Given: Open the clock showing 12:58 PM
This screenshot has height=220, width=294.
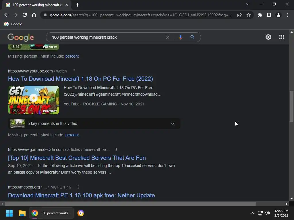Looking at the screenshot, I should (281, 213).
